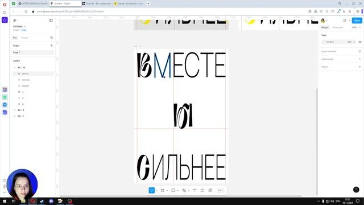Open the Windows Start menu
The height and width of the screenshot is (205, 364).
(5, 201)
